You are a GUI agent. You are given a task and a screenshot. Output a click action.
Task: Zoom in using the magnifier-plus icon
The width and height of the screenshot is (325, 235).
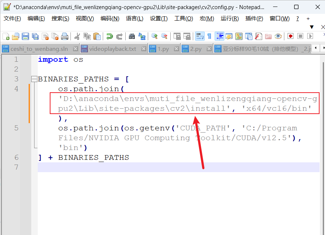click(x=154, y=36)
